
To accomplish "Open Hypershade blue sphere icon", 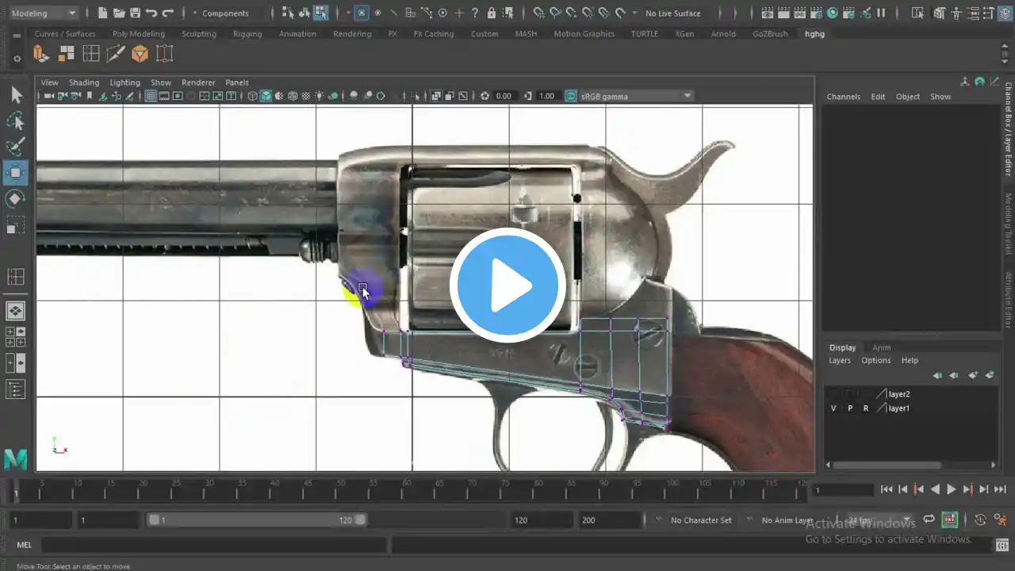I will point(833,13).
